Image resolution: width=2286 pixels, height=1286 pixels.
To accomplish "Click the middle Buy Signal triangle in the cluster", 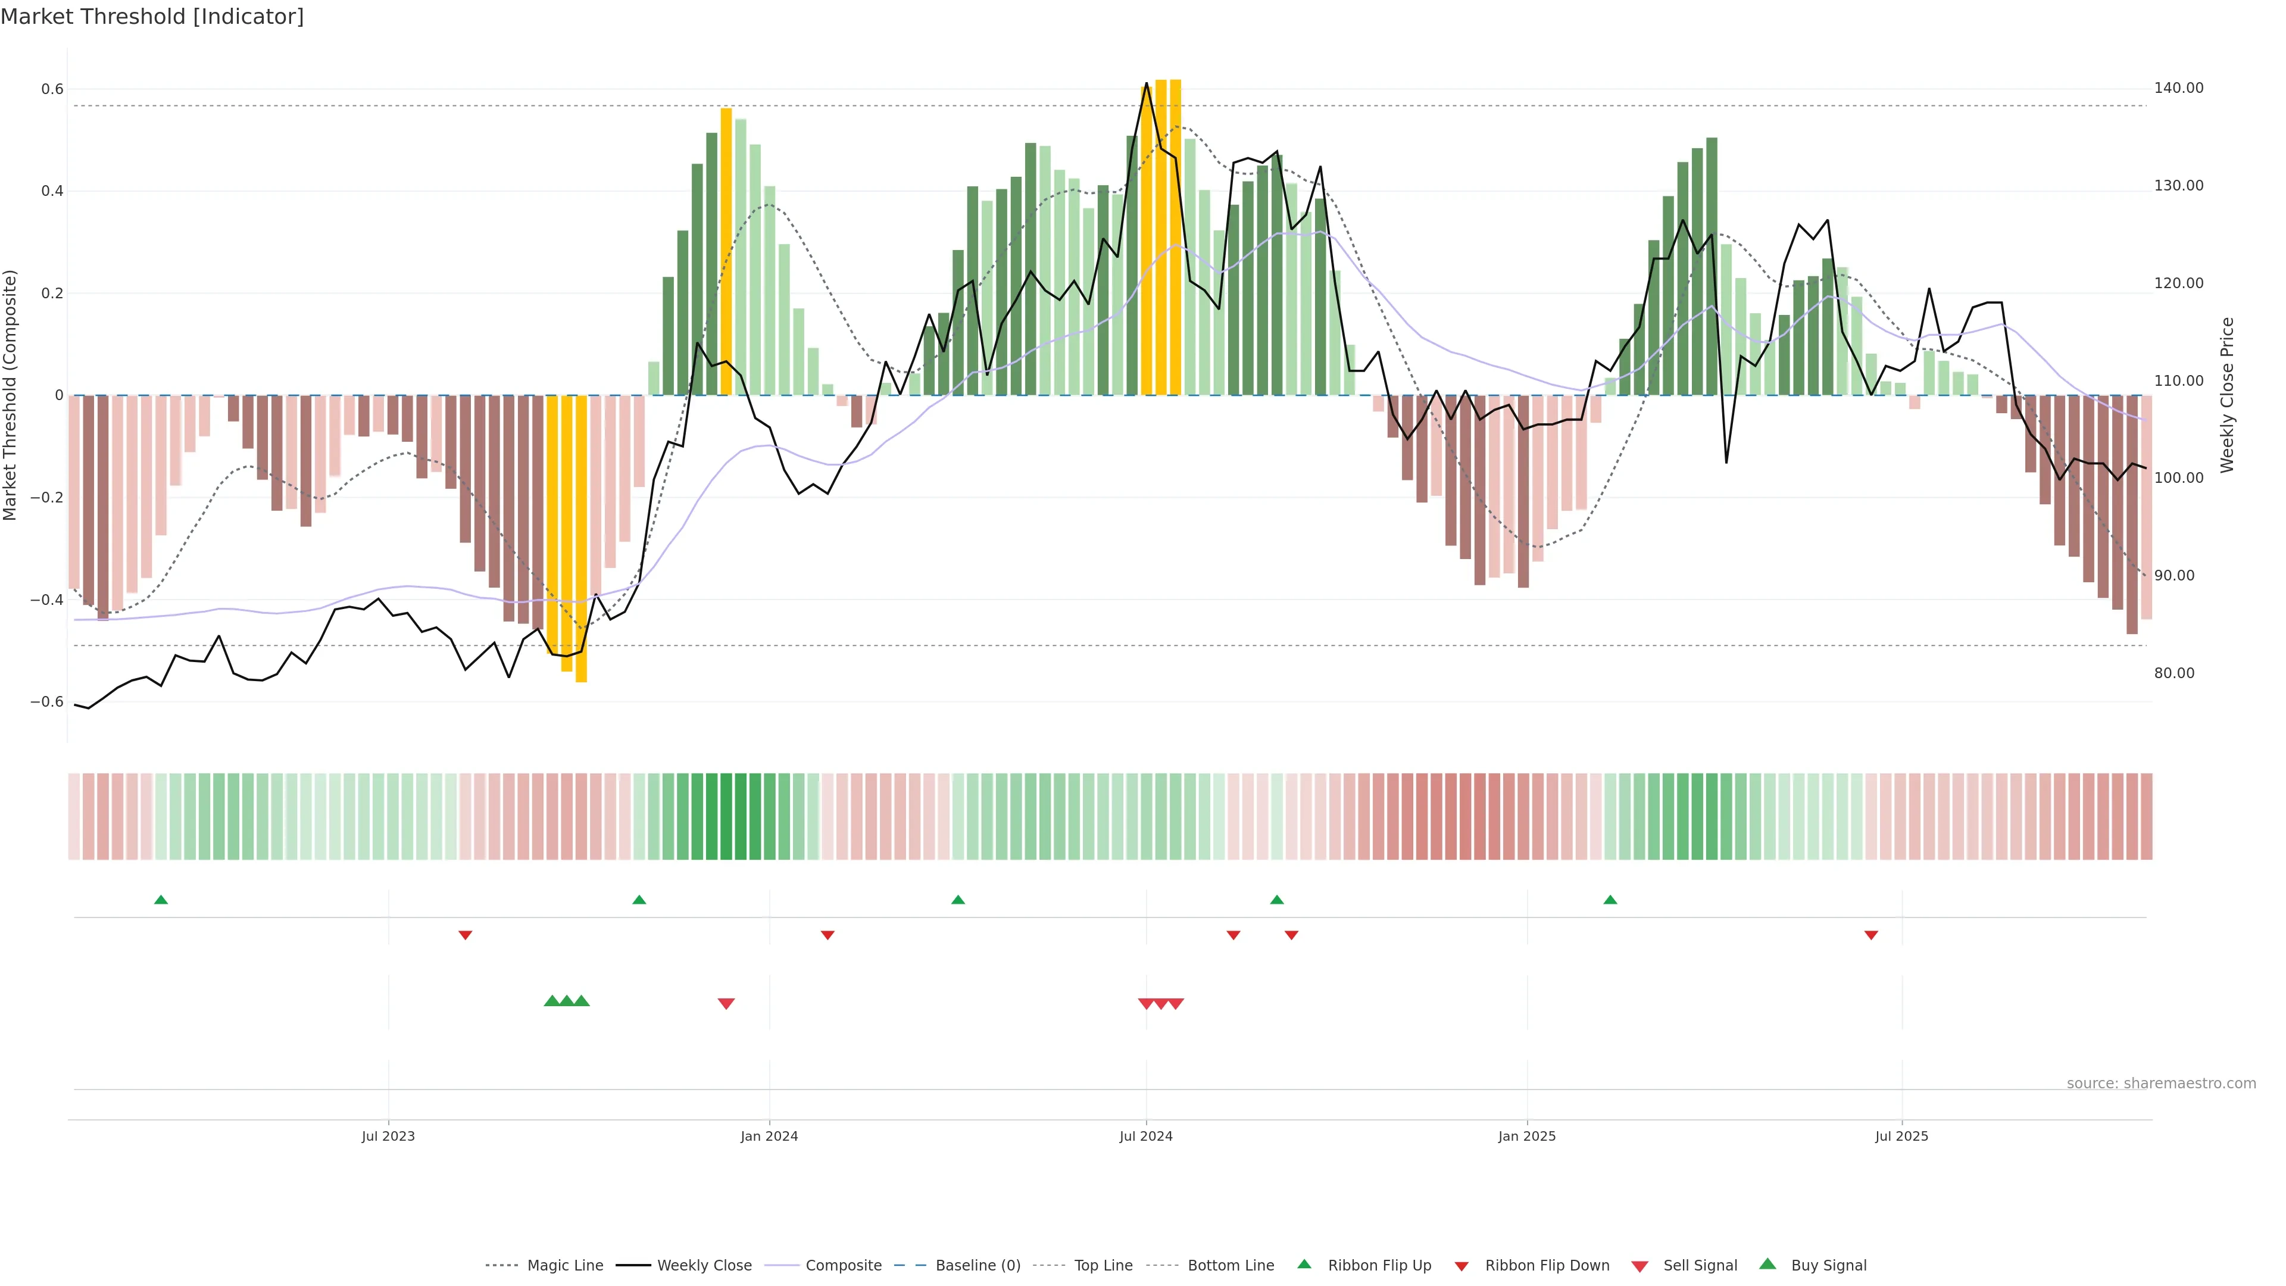I will (566, 1001).
